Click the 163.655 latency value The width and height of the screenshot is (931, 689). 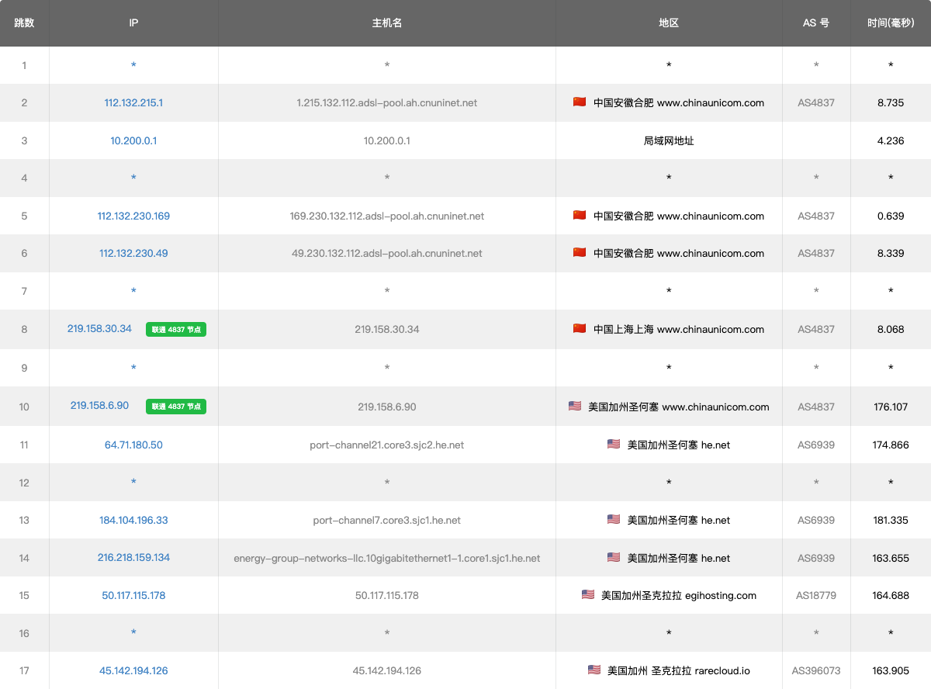pyautogui.click(x=891, y=558)
